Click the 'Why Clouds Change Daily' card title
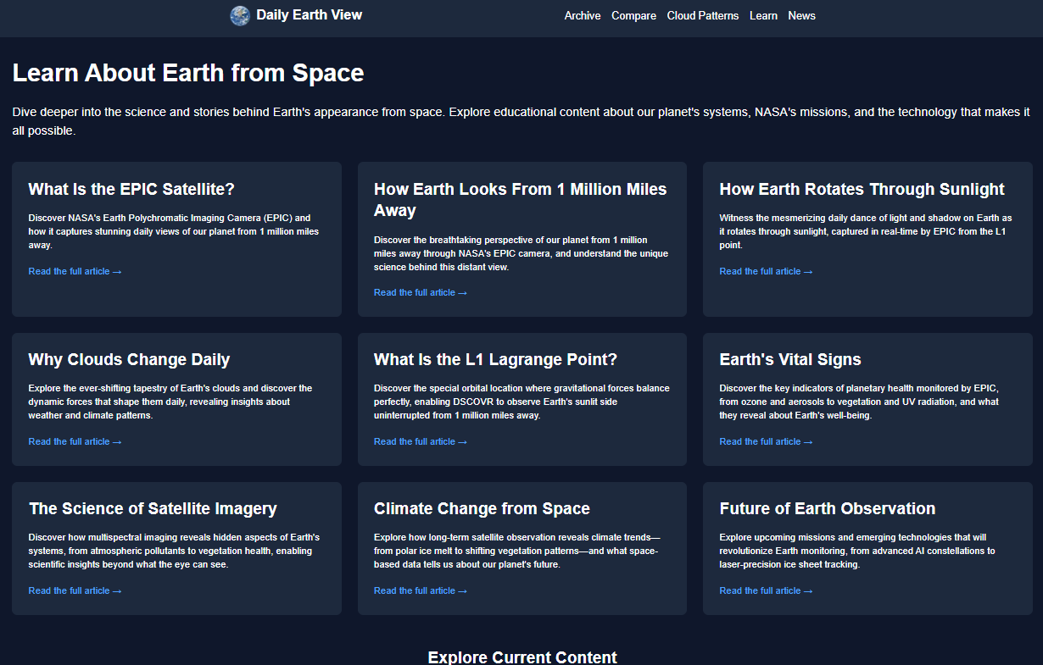1043x665 pixels. tap(129, 359)
